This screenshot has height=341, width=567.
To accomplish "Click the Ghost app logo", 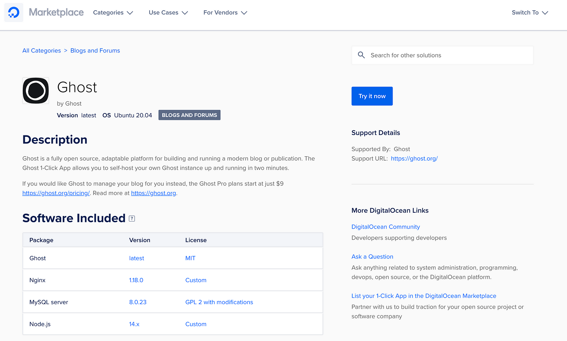I will pyautogui.click(x=36, y=91).
